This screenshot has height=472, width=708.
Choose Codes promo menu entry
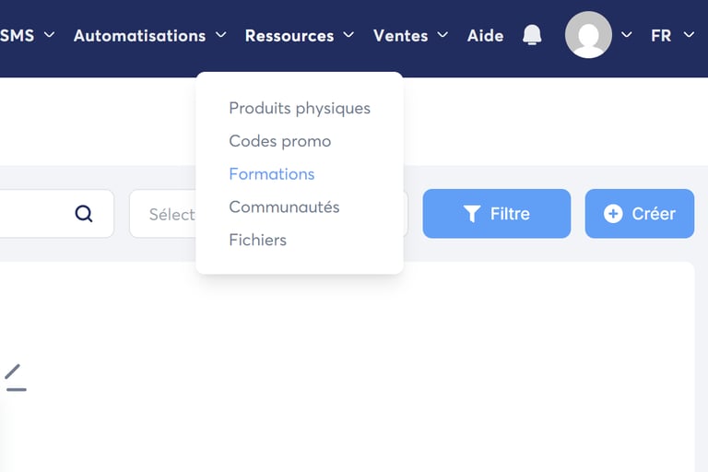pos(280,141)
